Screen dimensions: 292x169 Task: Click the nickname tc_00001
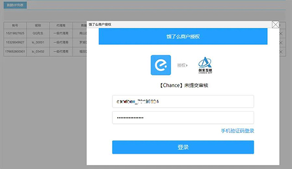coord(38,43)
